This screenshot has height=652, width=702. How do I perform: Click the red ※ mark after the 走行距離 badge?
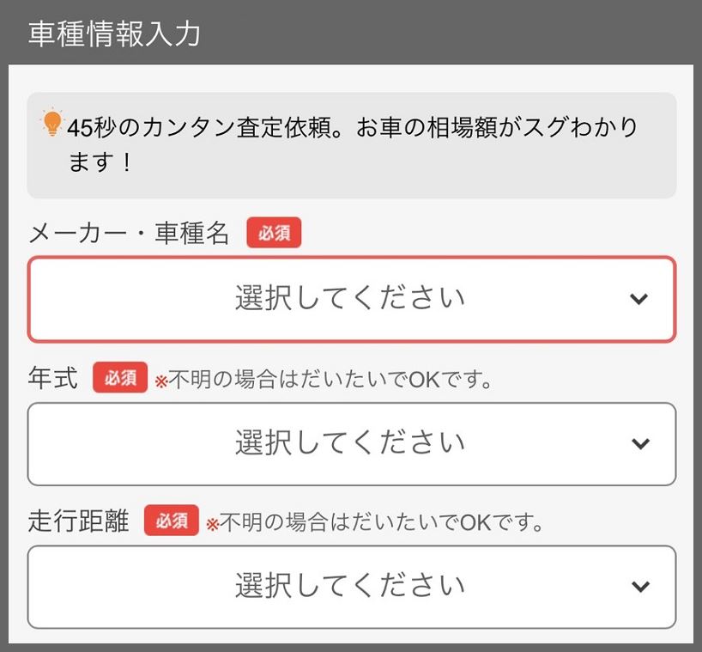click(x=212, y=524)
